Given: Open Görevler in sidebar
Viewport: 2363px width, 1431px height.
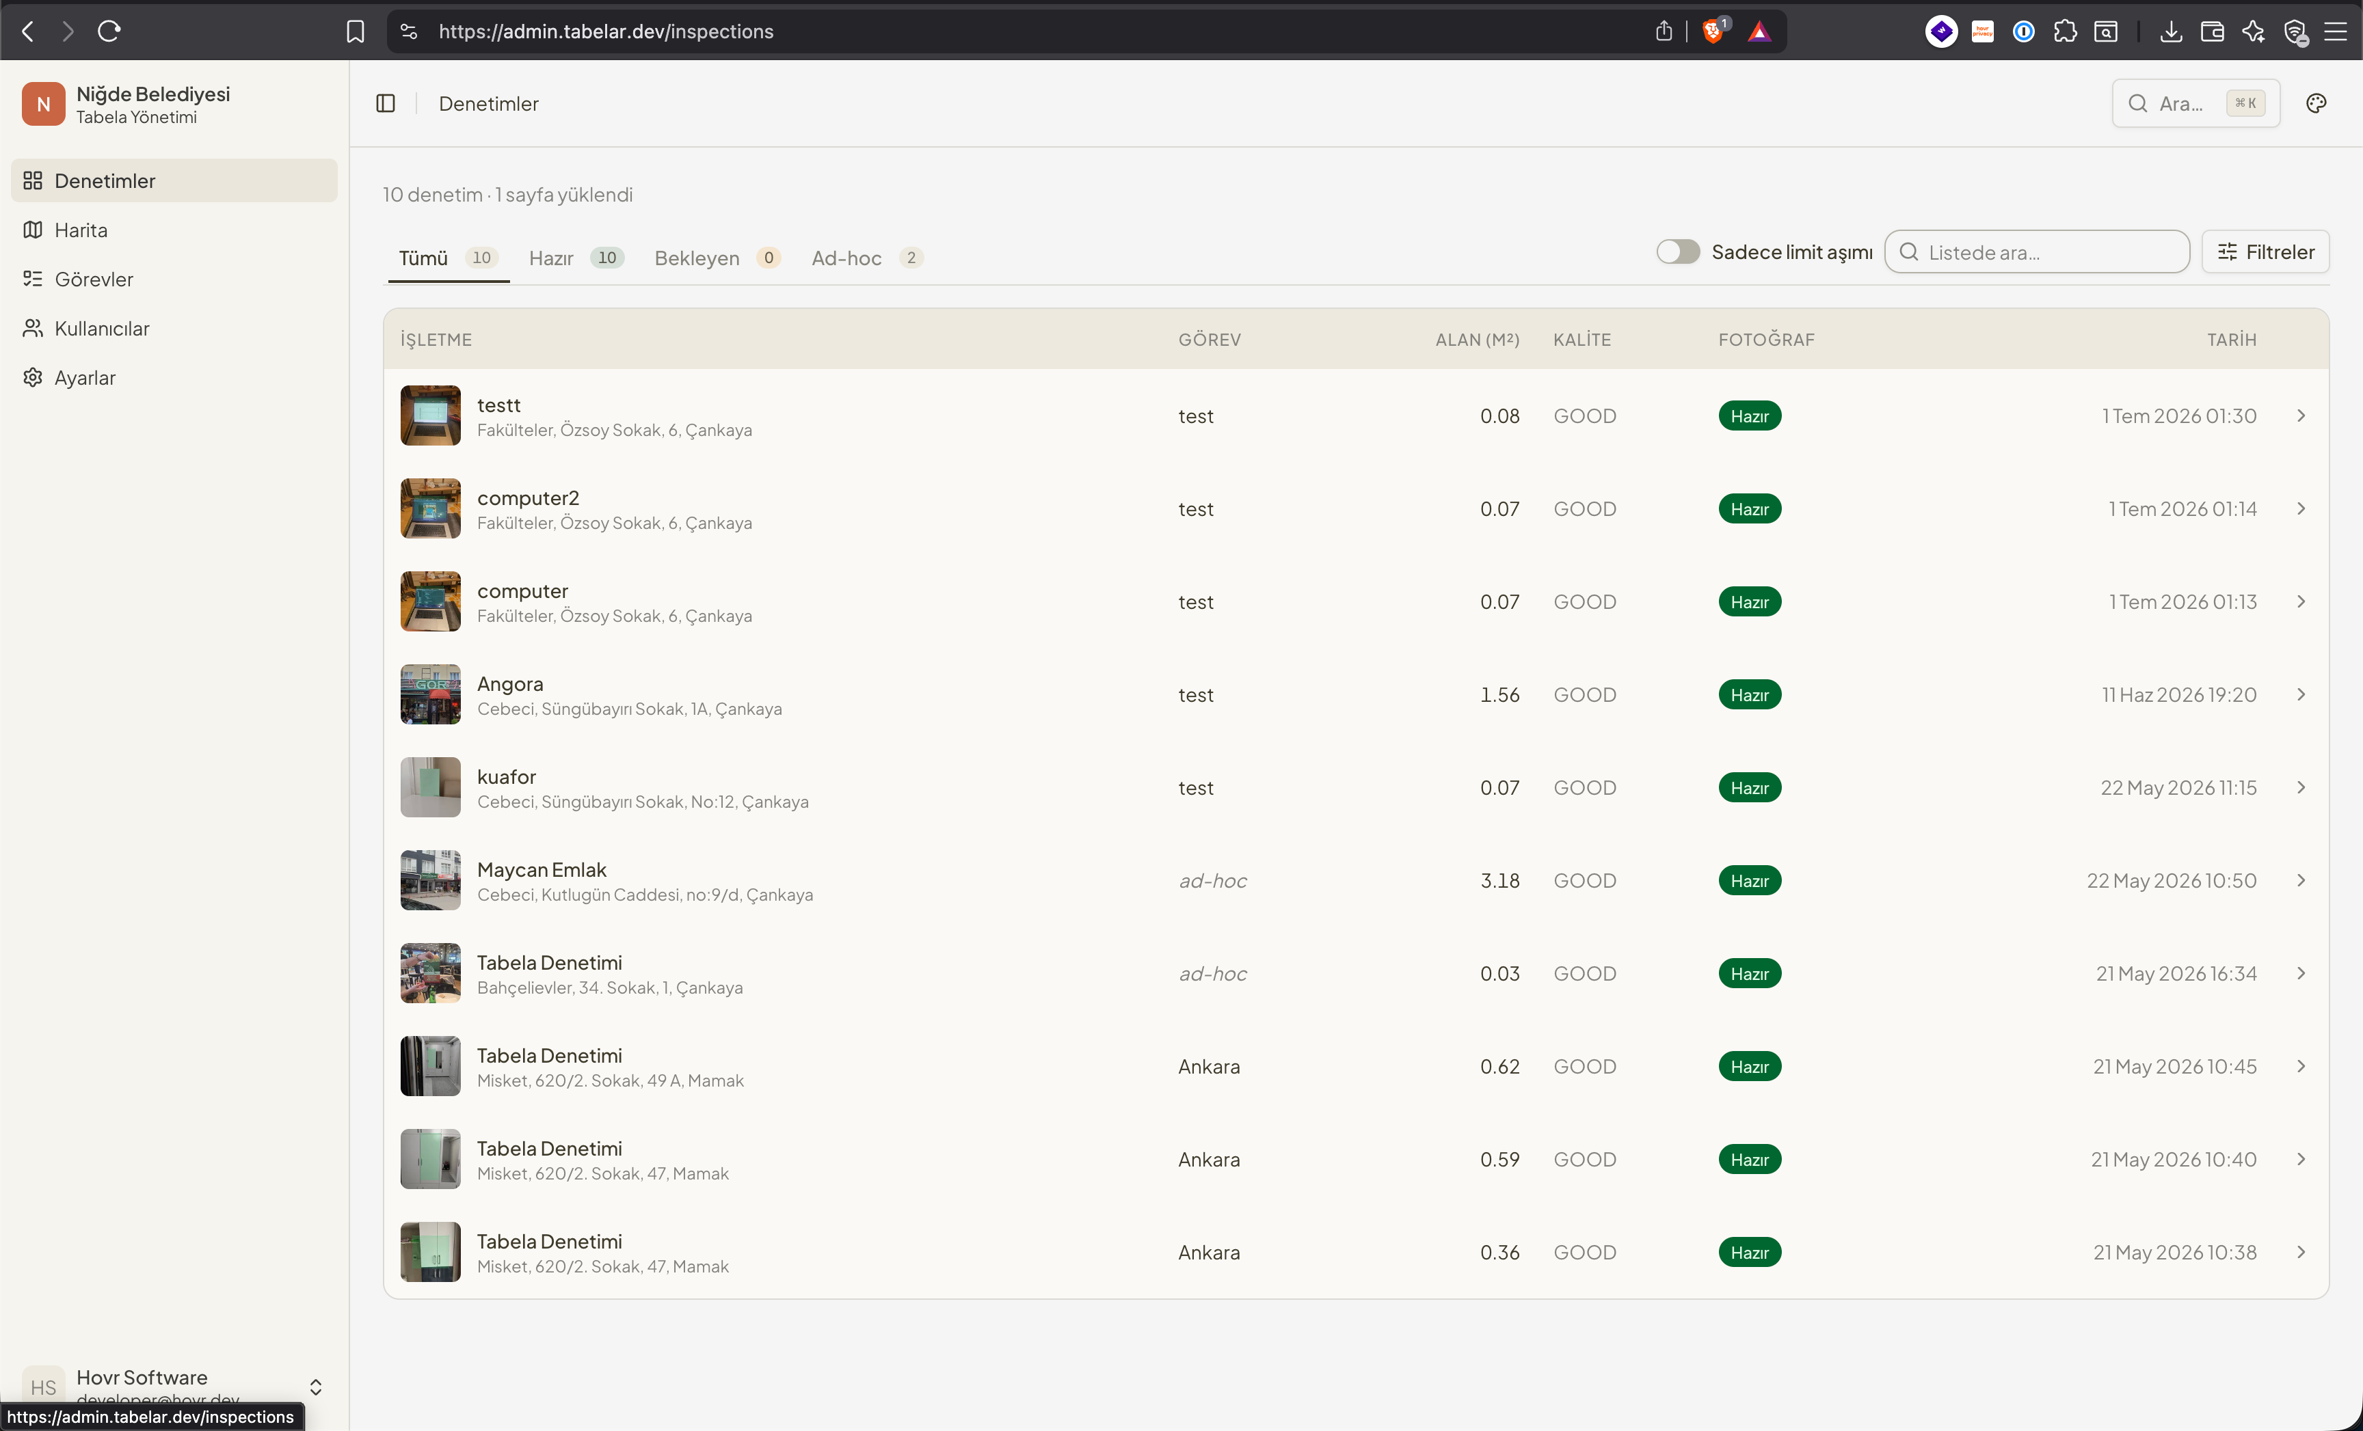Looking at the screenshot, I should tap(174, 279).
